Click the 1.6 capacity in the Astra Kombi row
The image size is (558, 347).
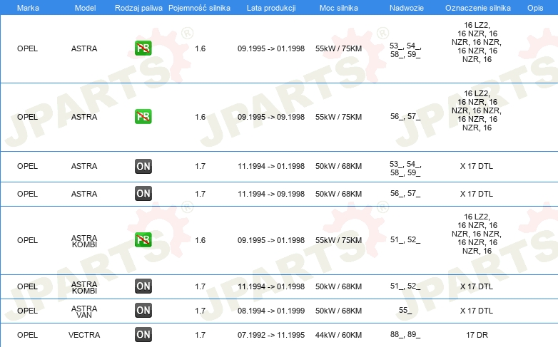200,240
